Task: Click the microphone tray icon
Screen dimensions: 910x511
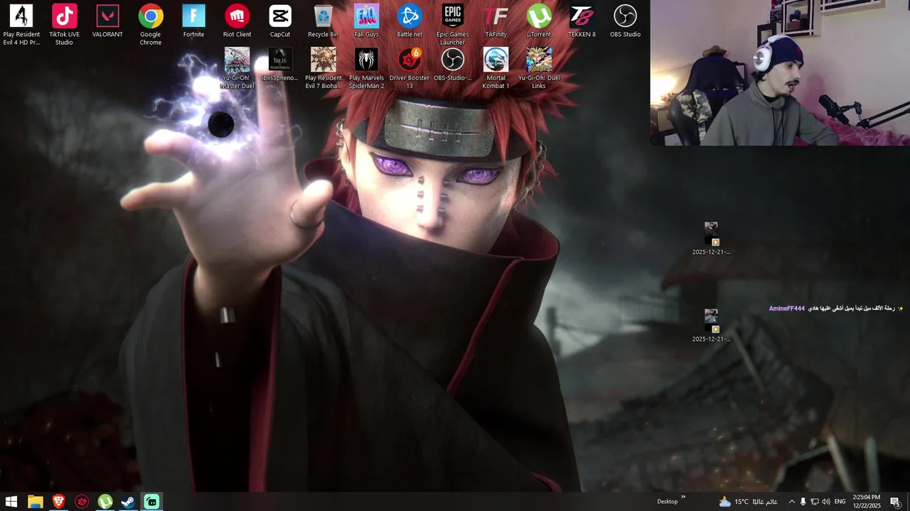Action: [x=803, y=502]
